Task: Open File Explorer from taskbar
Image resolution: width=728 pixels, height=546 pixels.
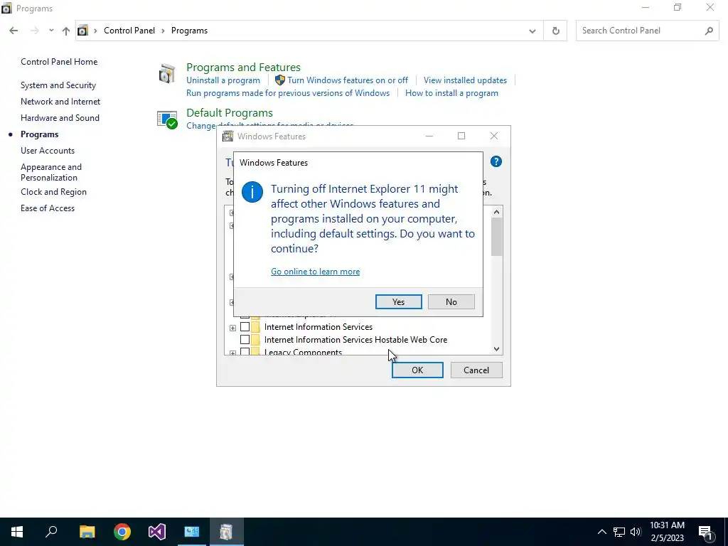Action: coord(87,532)
